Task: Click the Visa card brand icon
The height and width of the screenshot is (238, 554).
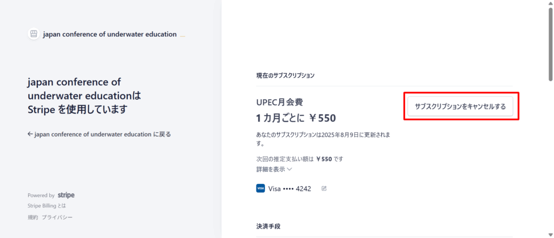Action: pyautogui.click(x=260, y=188)
